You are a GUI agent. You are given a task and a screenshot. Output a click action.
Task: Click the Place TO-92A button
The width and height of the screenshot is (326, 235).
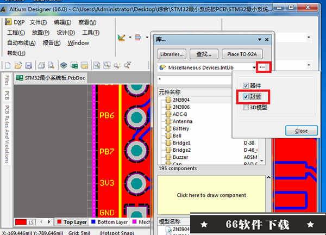pyautogui.click(x=242, y=54)
